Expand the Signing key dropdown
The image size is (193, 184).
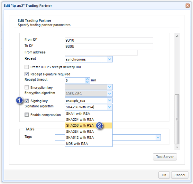[109, 101]
